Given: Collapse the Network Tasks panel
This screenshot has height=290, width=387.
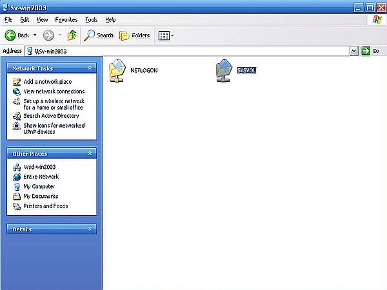Looking at the screenshot, I should (90, 68).
